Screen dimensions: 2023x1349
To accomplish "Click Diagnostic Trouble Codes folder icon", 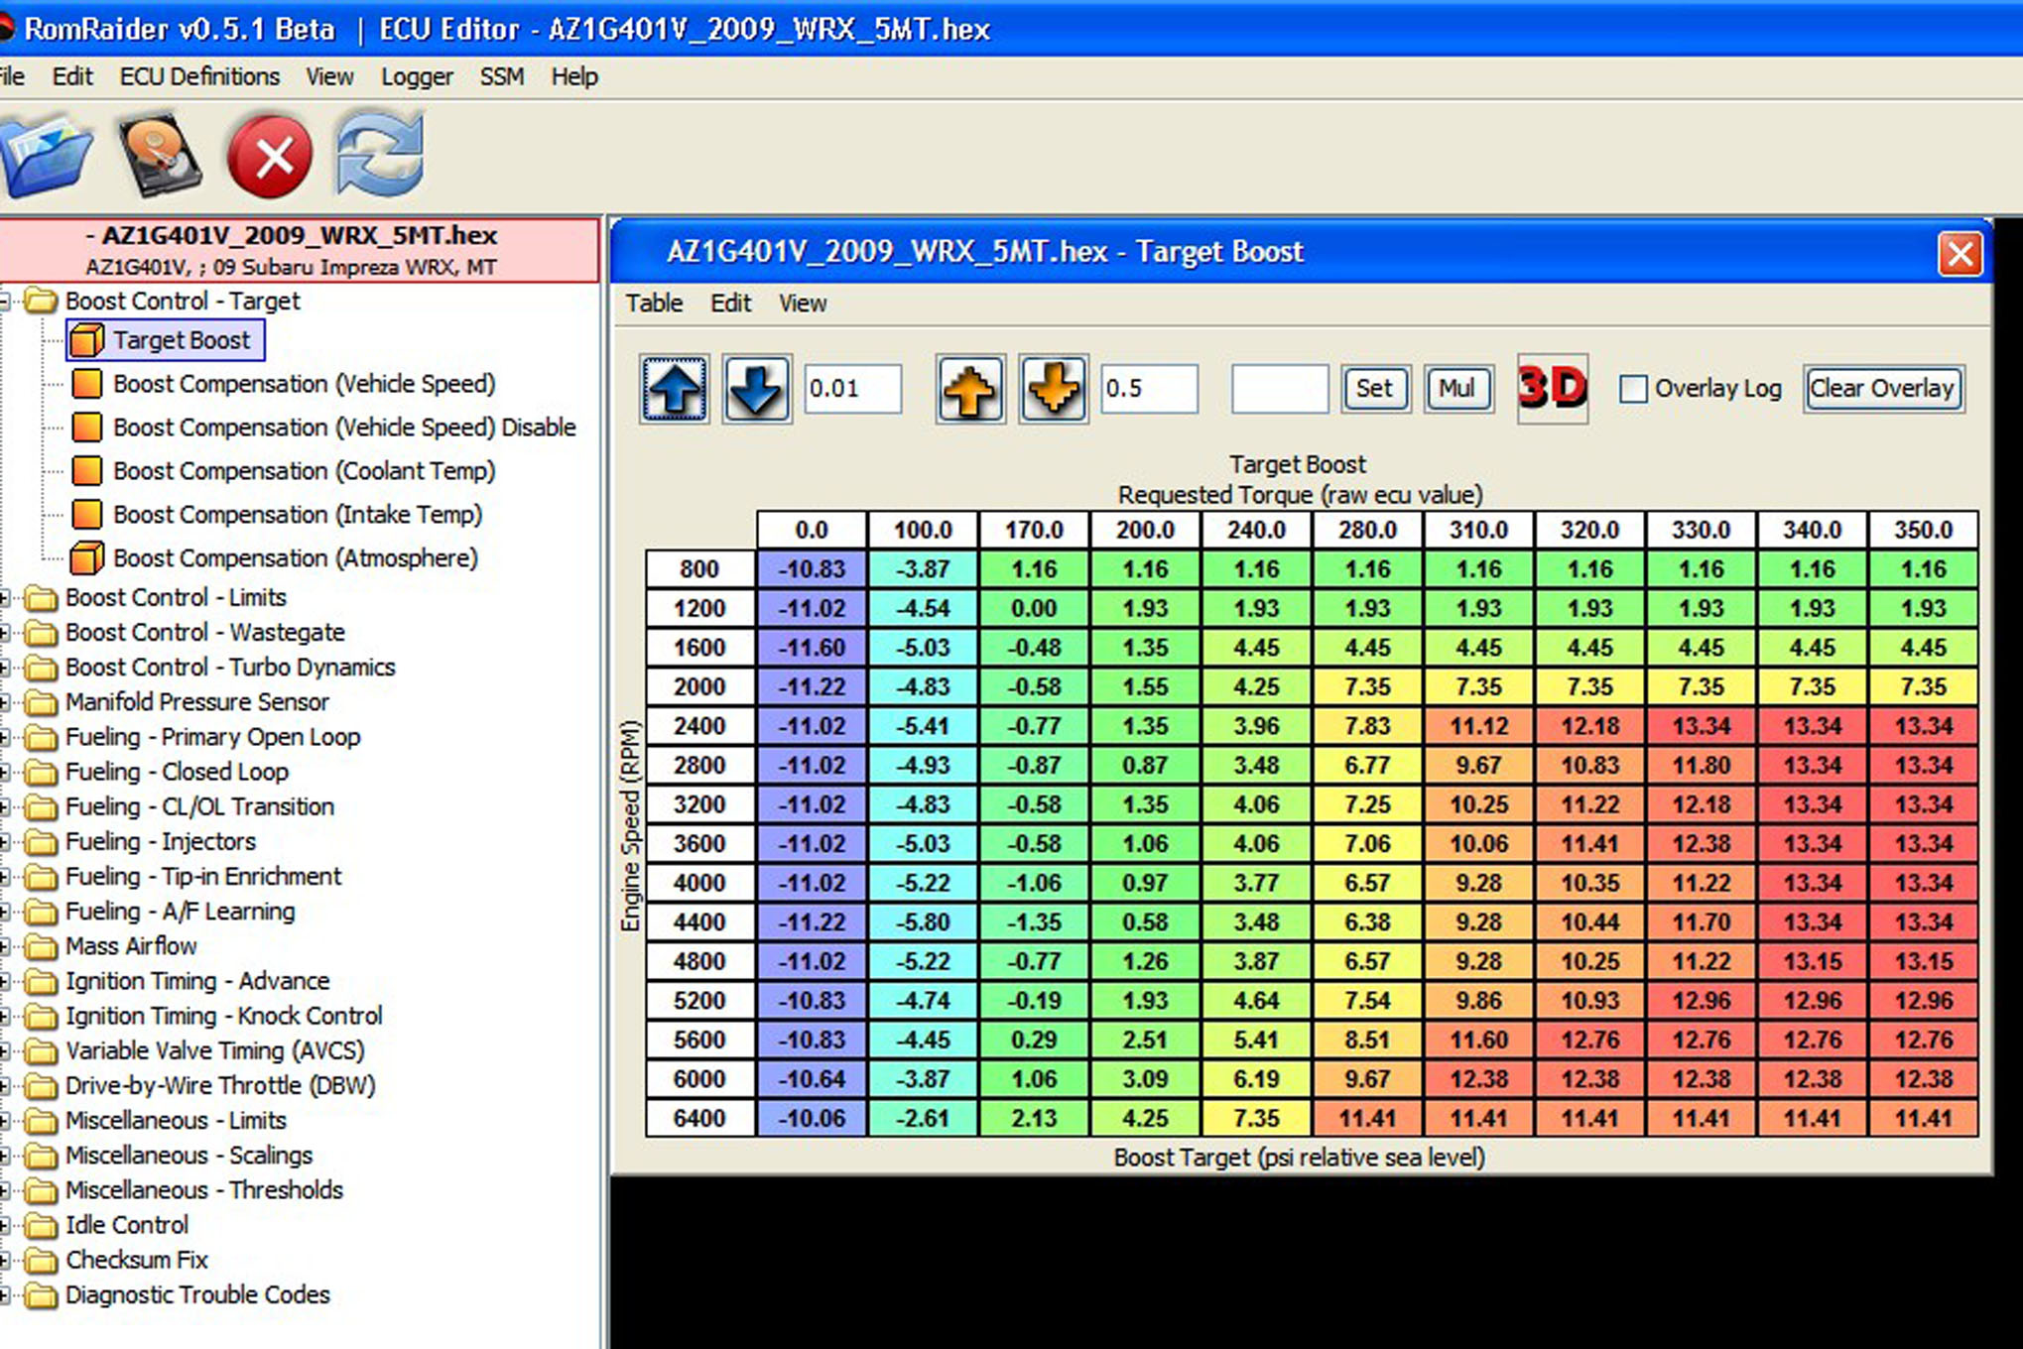I will click(x=41, y=1295).
